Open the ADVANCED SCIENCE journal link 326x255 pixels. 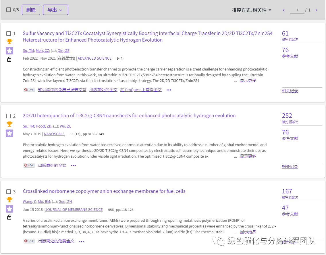(x=94, y=58)
